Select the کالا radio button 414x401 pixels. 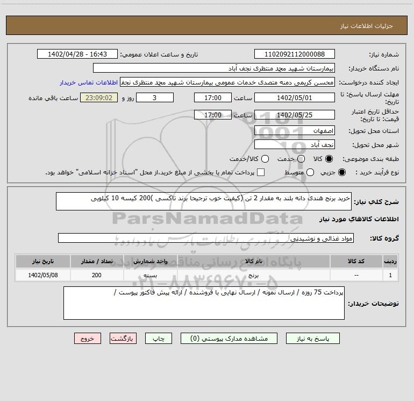pyautogui.click(x=329, y=159)
